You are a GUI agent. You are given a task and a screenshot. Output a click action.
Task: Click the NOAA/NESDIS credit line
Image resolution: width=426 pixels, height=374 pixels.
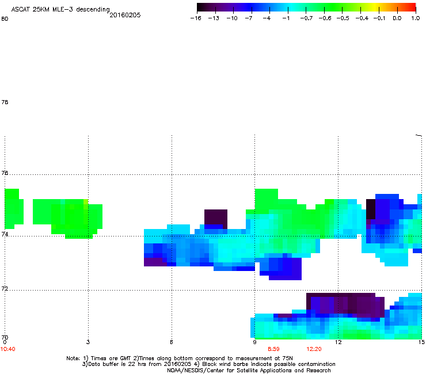tap(249, 371)
